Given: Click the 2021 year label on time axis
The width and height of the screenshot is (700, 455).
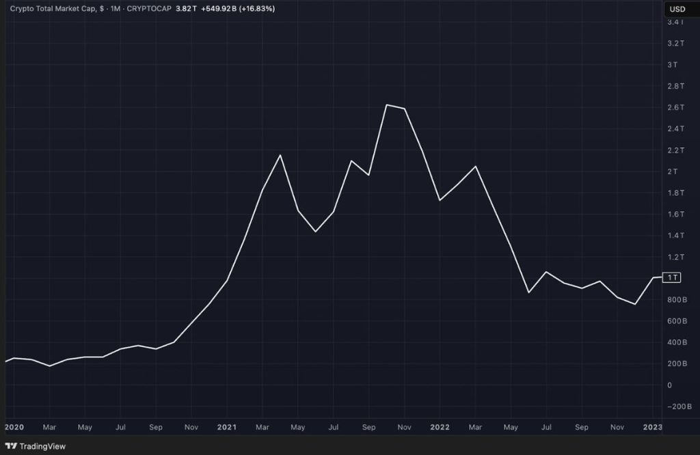Looking at the screenshot, I should tap(227, 427).
